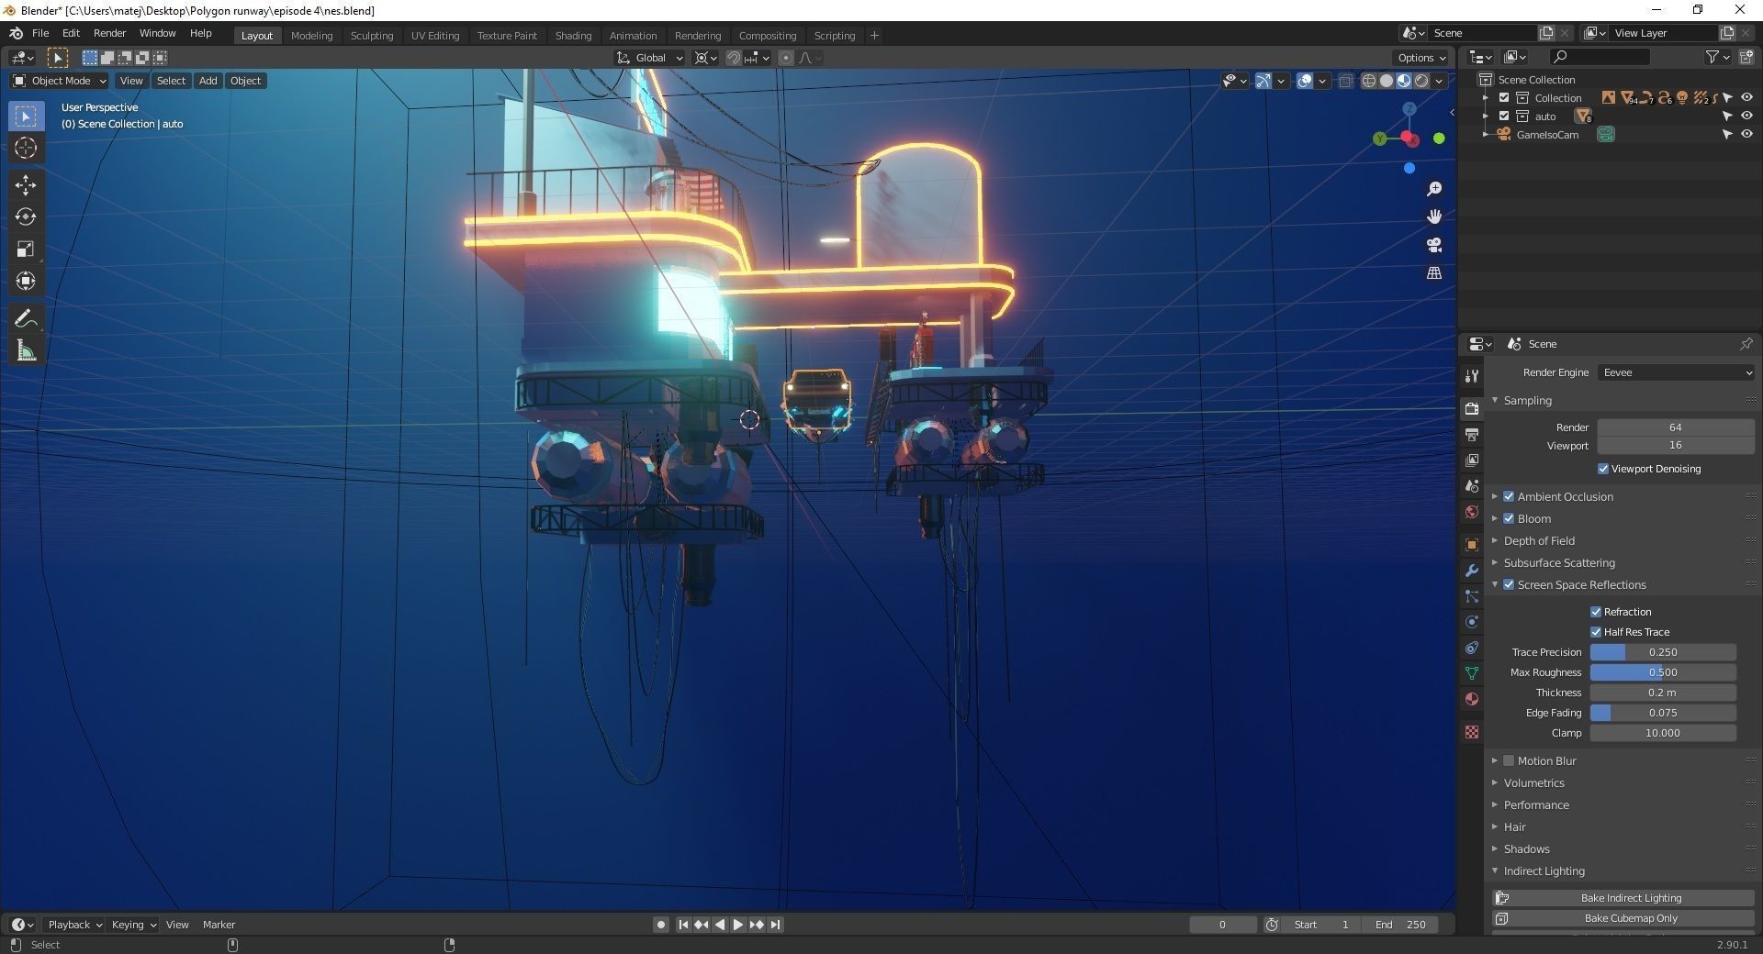Image resolution: width=1763 pixels, height=954 pixels.
Task: Open the Tool properties tab
Action: (1472, 375)
